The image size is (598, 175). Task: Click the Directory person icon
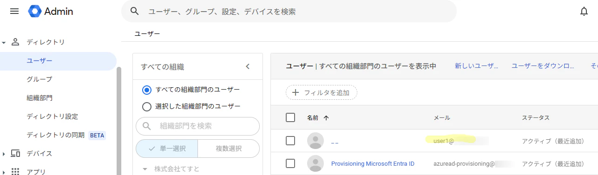point(15,42)
